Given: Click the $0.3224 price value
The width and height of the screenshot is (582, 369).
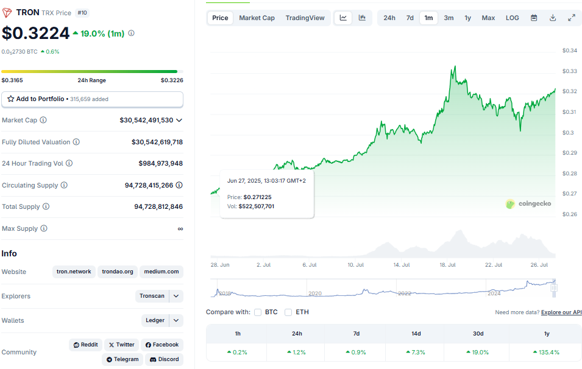Looking at the screenshot, I should 35,33.
